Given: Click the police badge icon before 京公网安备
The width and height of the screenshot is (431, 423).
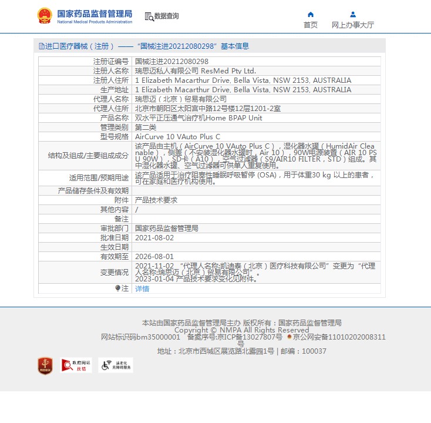Looking at the screenshot, I should pyautogui.click(x=289, y=337).
